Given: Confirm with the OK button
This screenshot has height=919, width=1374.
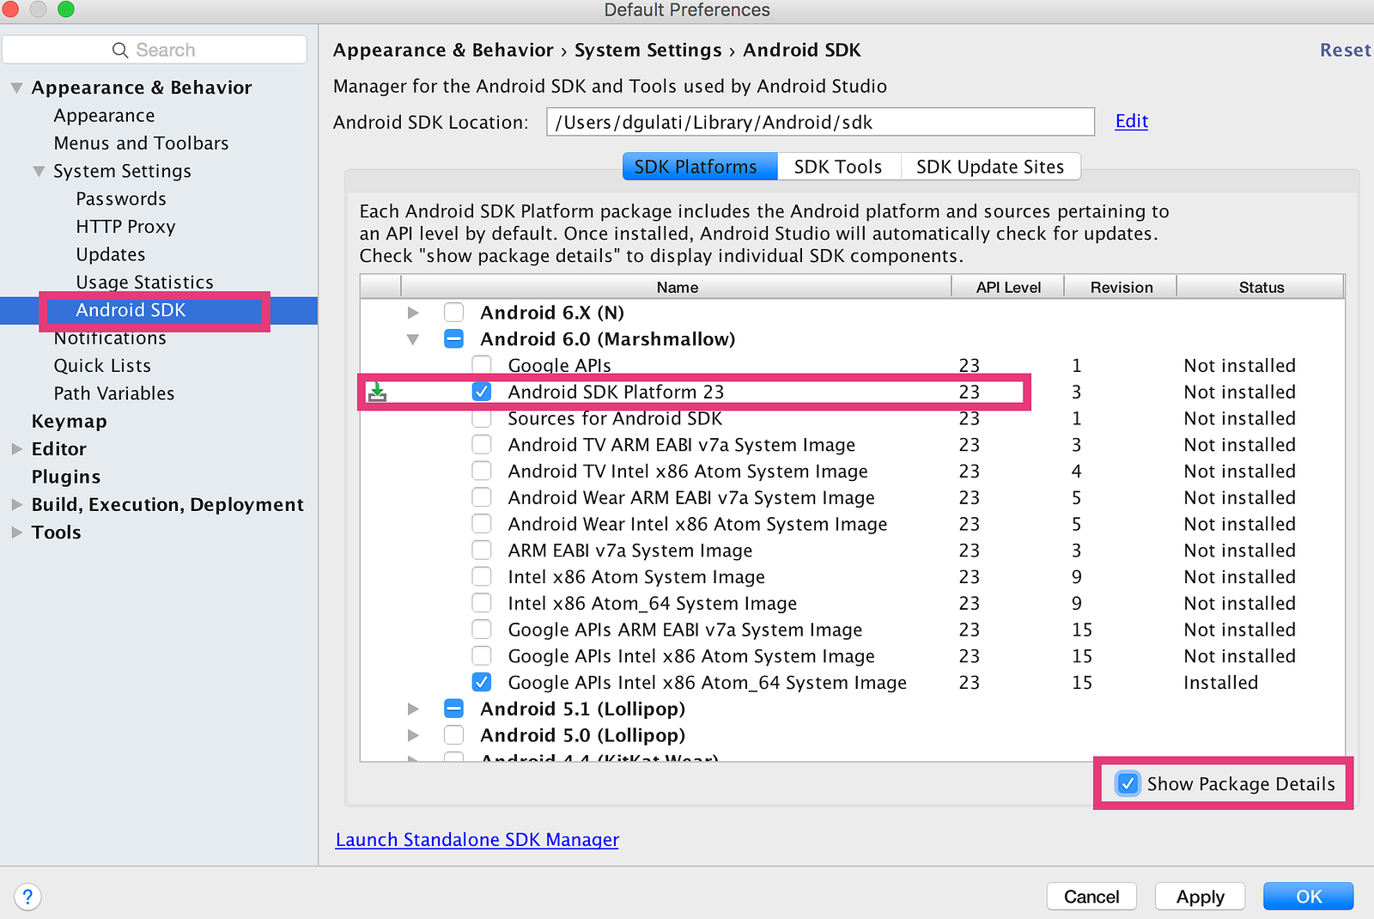Looking at the screenshot, I should point(1309,897).
